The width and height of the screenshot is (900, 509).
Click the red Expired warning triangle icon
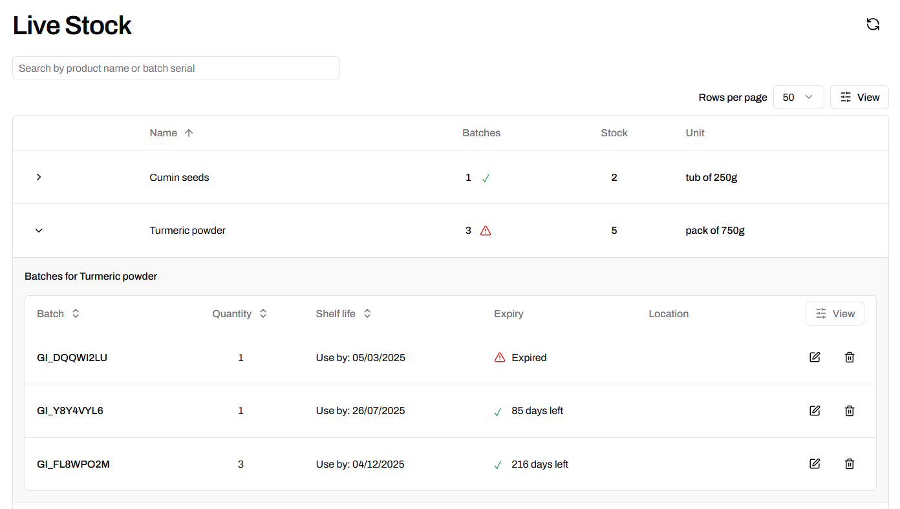coord(500,358)
